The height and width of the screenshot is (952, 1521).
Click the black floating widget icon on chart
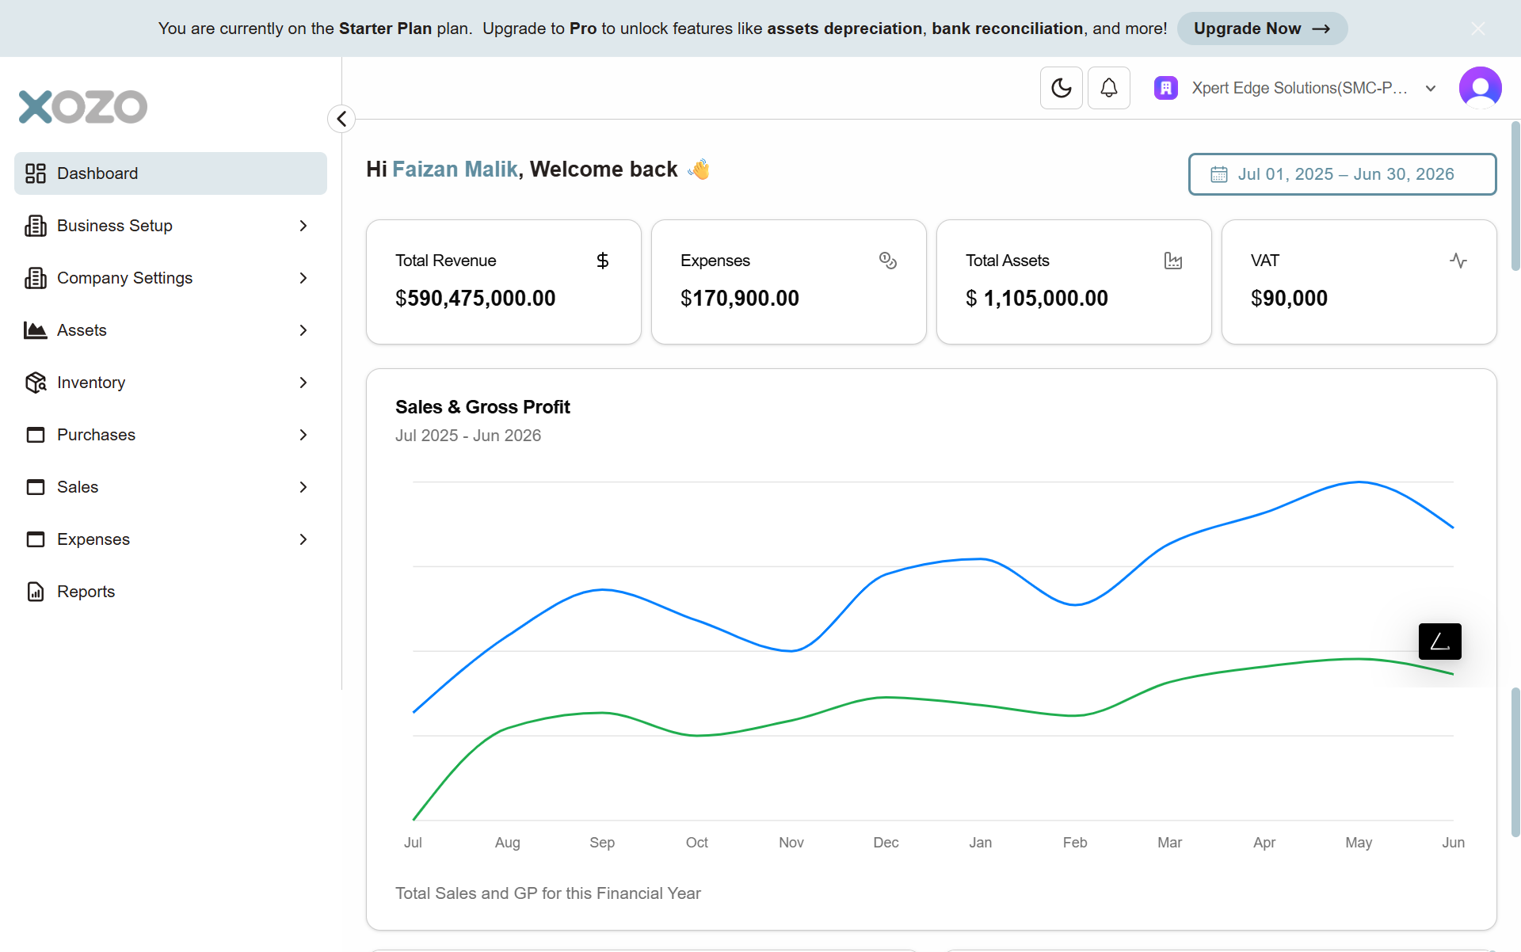click(1439, 642)
